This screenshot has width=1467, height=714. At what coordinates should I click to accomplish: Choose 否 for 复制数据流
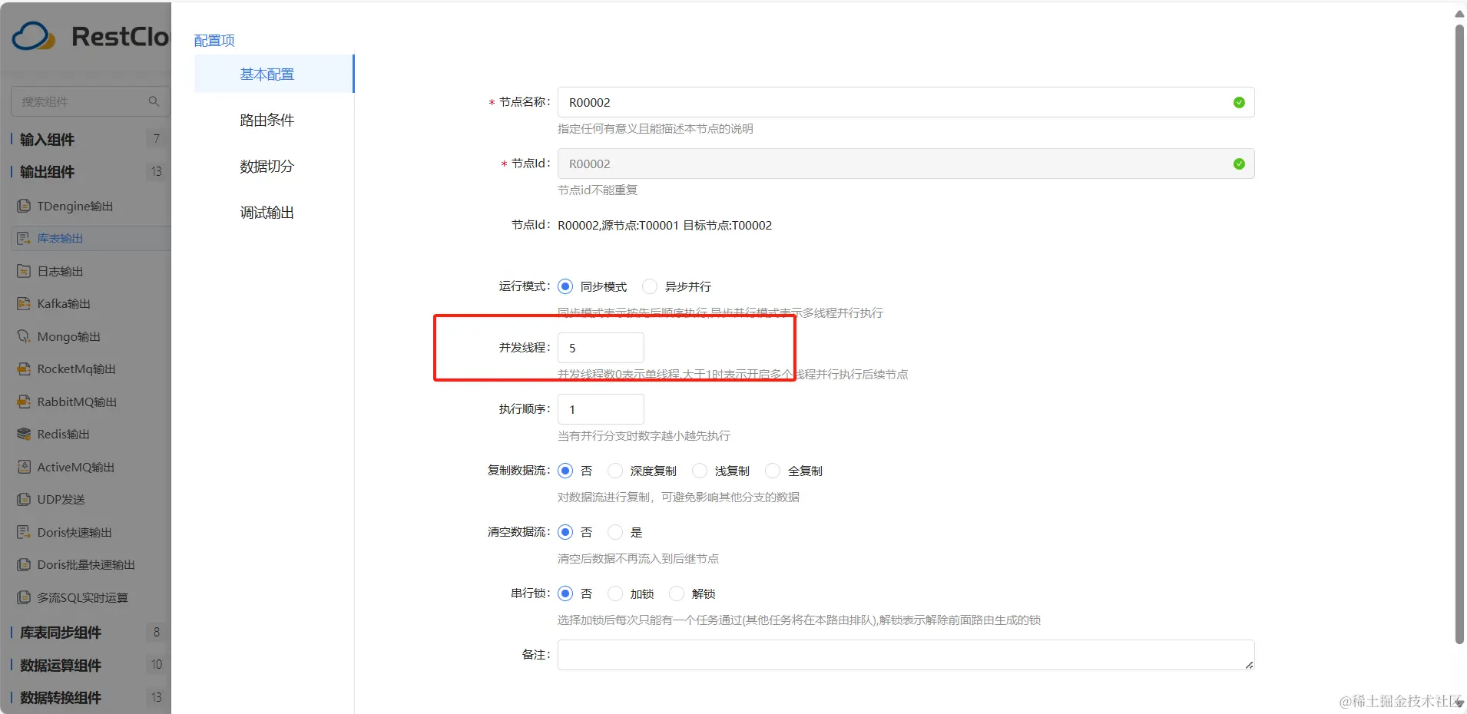[x=565, y=471]
